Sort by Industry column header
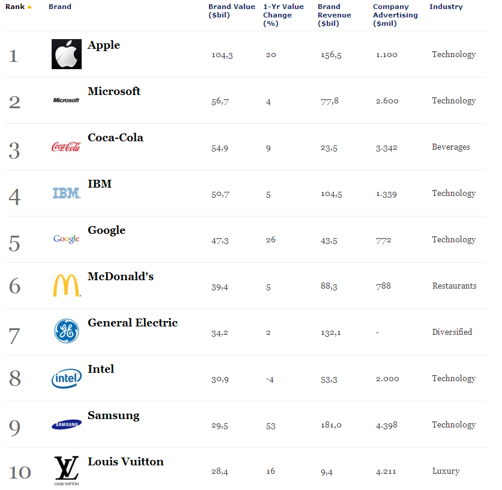The image size is (502, 490). point(446,7)
